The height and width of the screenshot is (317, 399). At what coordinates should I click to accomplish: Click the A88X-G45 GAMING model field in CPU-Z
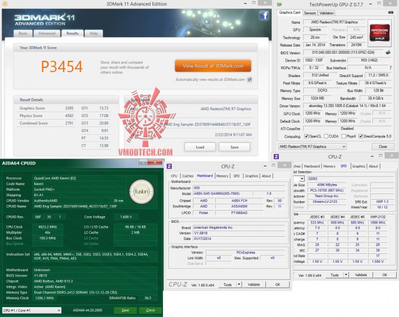tap(222, 193)
